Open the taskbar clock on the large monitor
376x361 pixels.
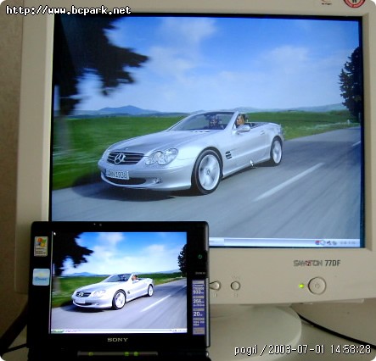348,243
